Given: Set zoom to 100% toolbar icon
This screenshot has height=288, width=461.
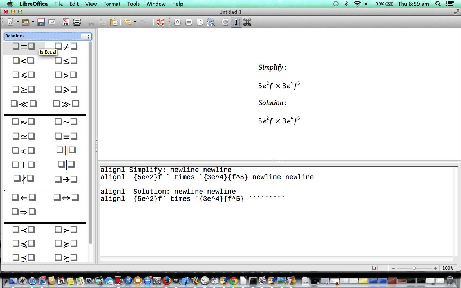Looking at the screenshot, I should tap(200, 22).
